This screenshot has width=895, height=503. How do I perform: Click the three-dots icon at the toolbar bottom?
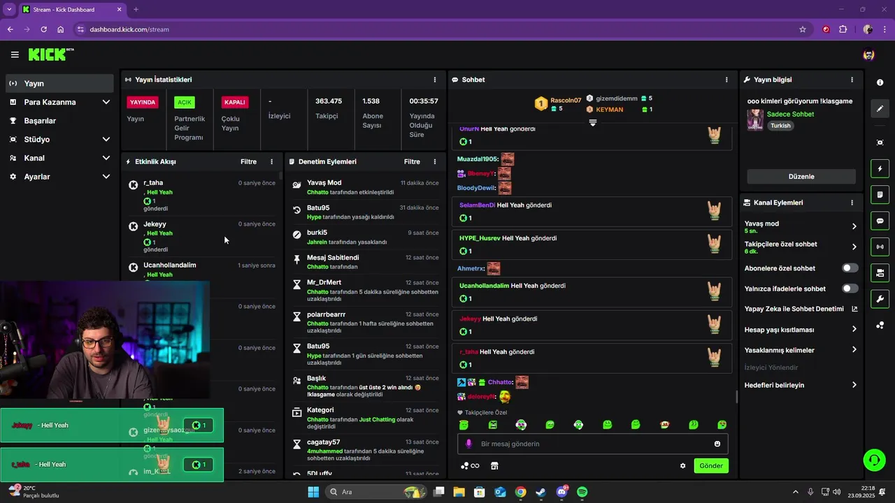pos(880,325)
